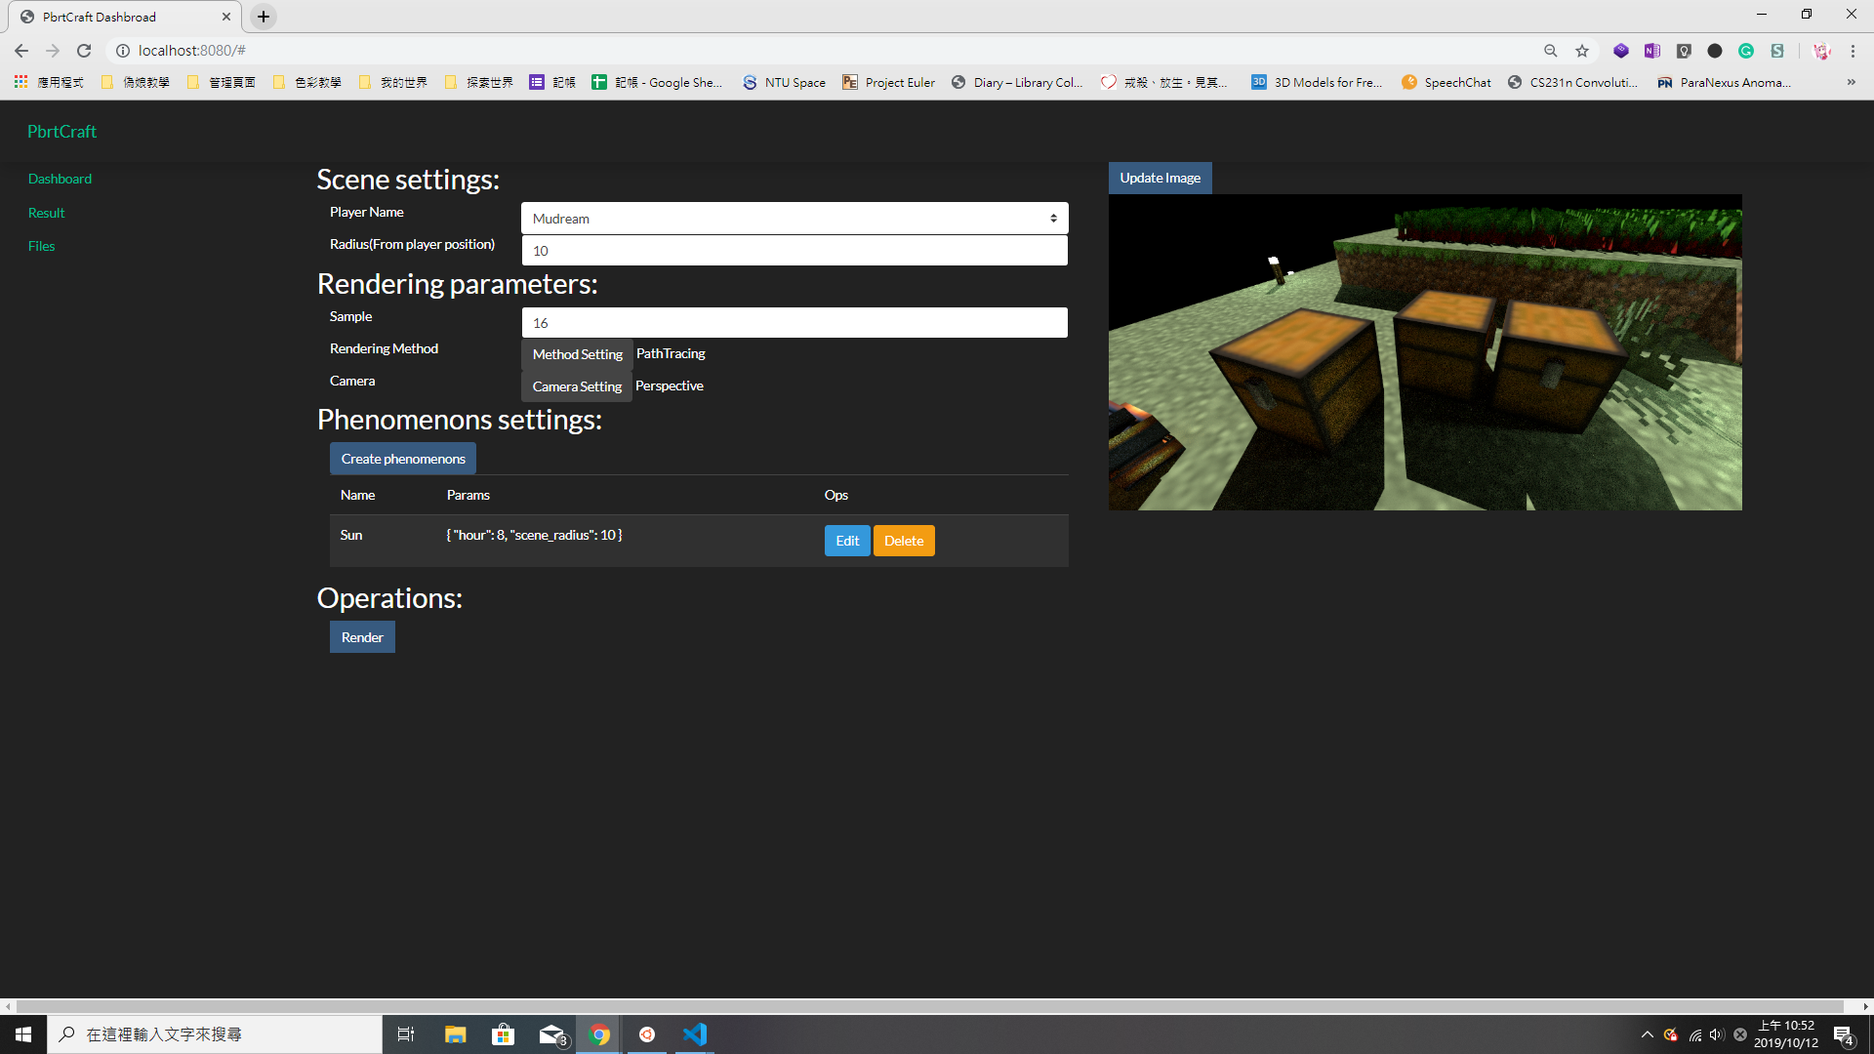Screen dimensions: 1874x1054
Task: Open Method Setting options
Action: click(577, 354)
